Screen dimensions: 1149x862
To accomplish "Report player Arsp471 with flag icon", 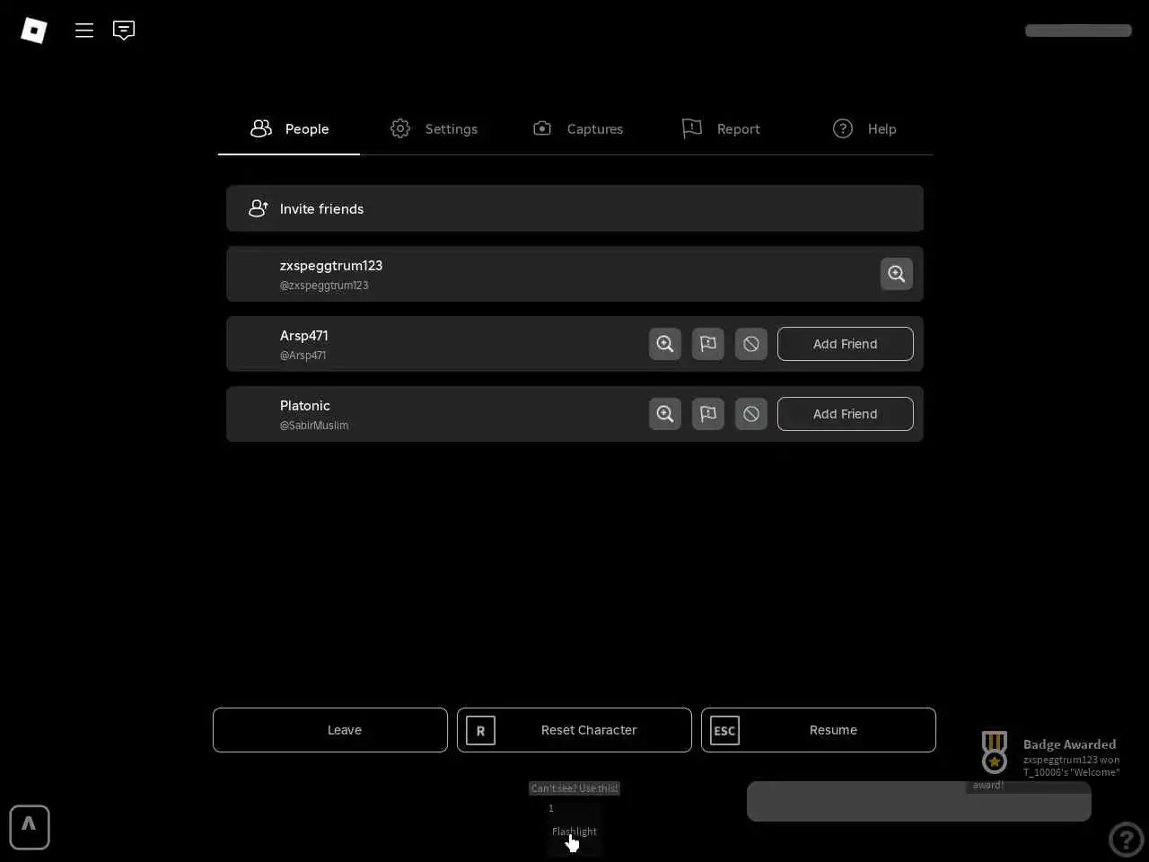I will point(708,344).
